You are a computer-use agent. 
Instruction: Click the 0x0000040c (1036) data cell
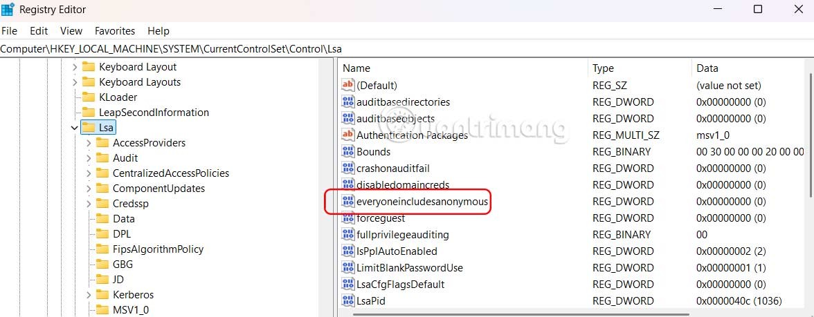click(x=739, y=301)
